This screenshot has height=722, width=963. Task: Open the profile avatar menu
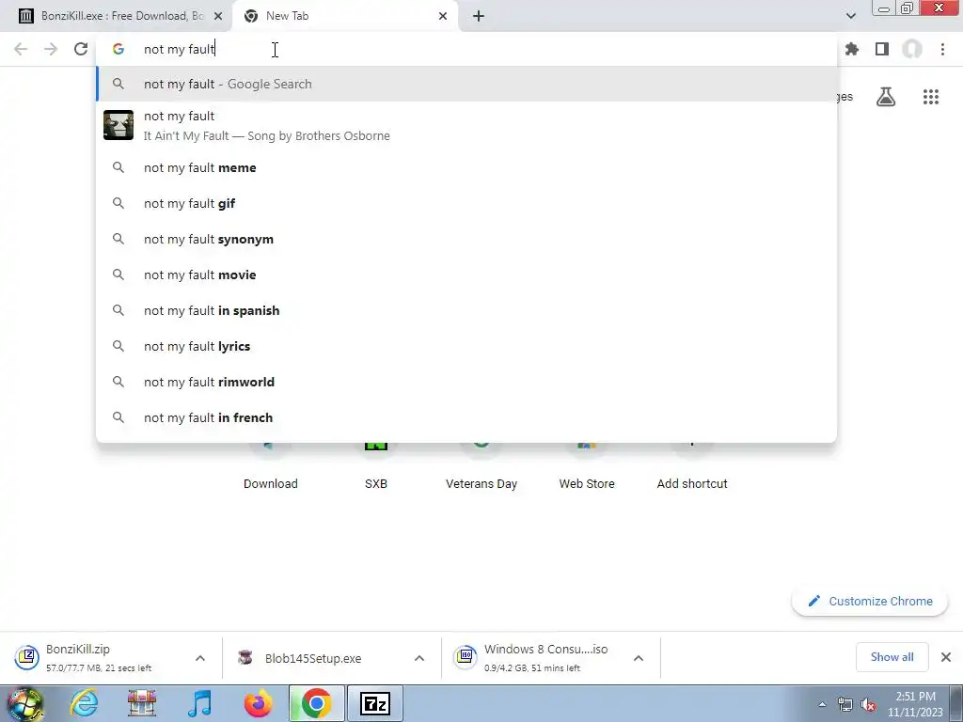coord(912,49)
